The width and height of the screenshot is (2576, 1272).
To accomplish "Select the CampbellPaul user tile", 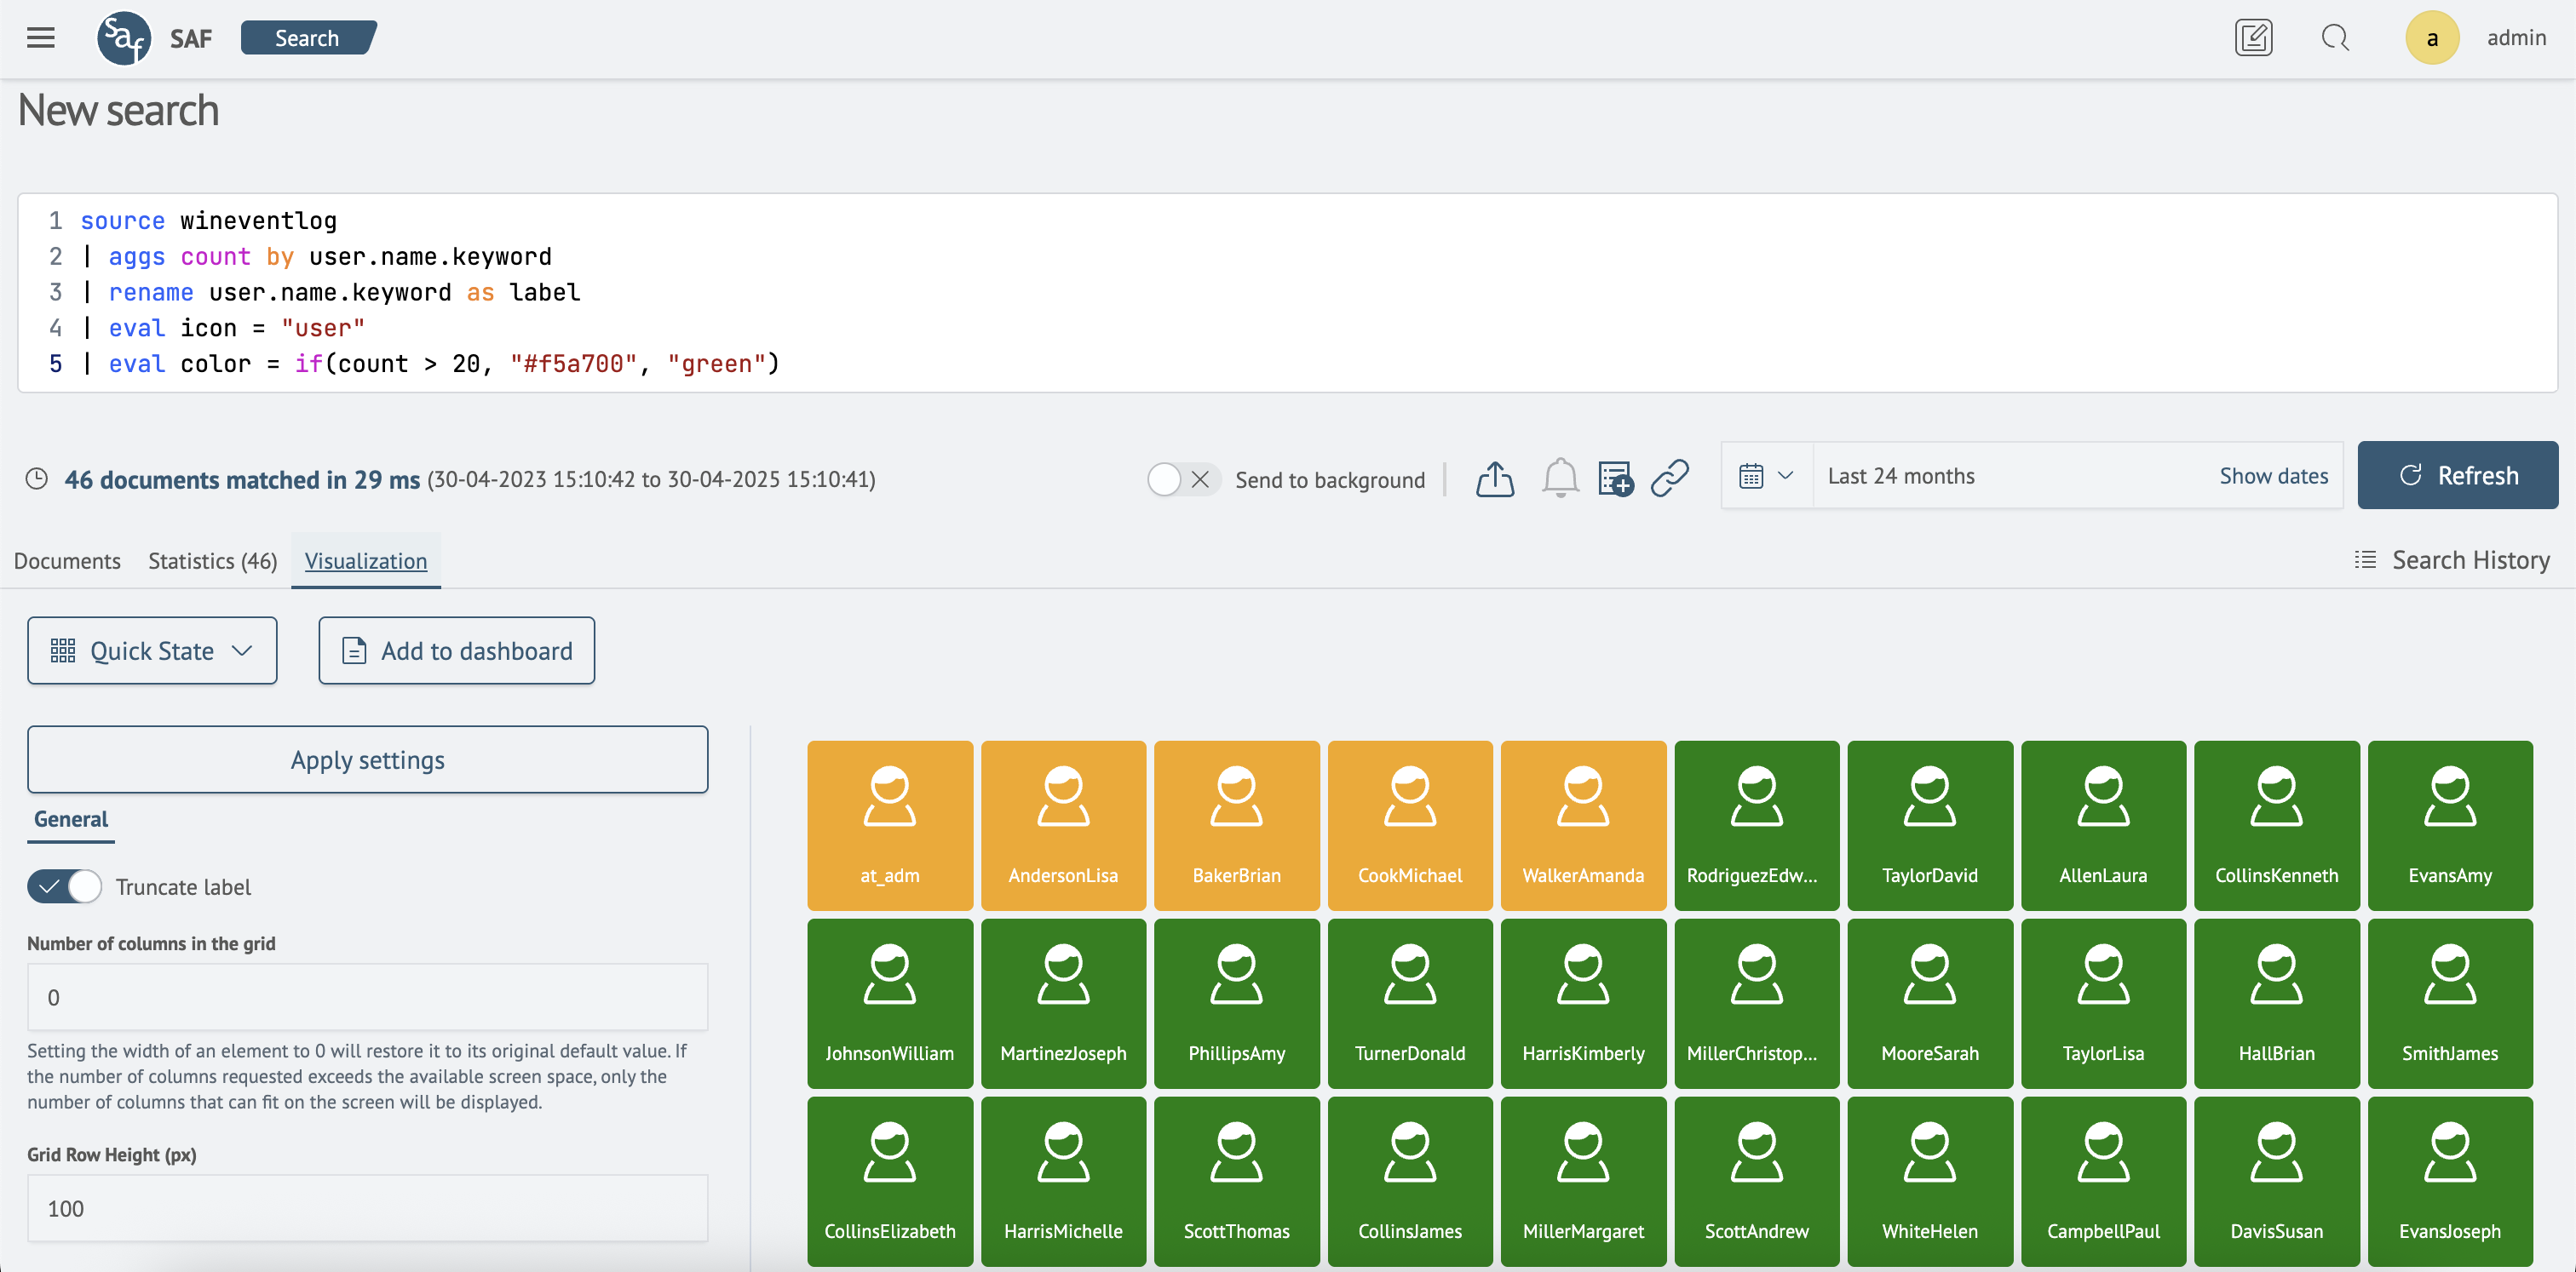I will point(2103,1181).
